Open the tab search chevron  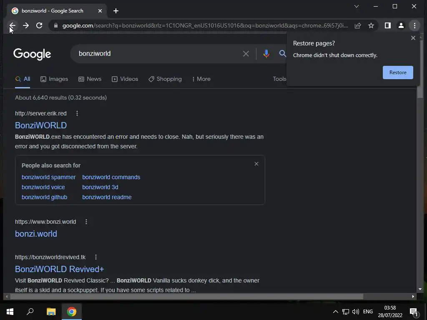(357, 6)
